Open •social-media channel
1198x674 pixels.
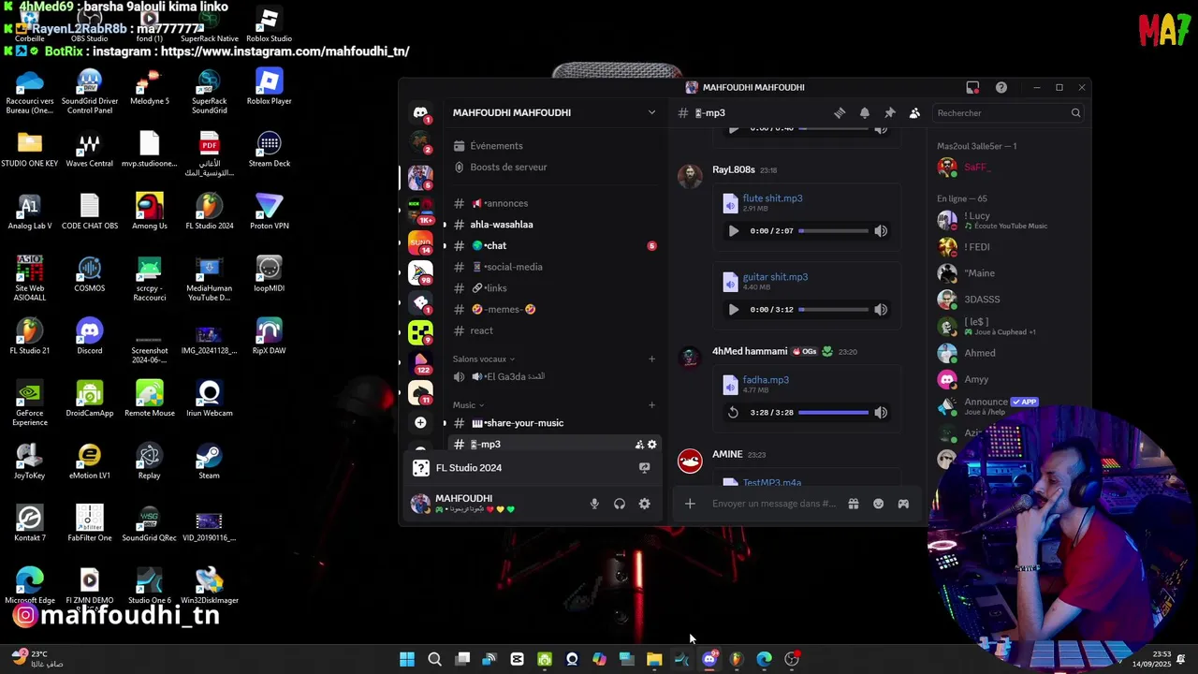[x=554, y=267]
